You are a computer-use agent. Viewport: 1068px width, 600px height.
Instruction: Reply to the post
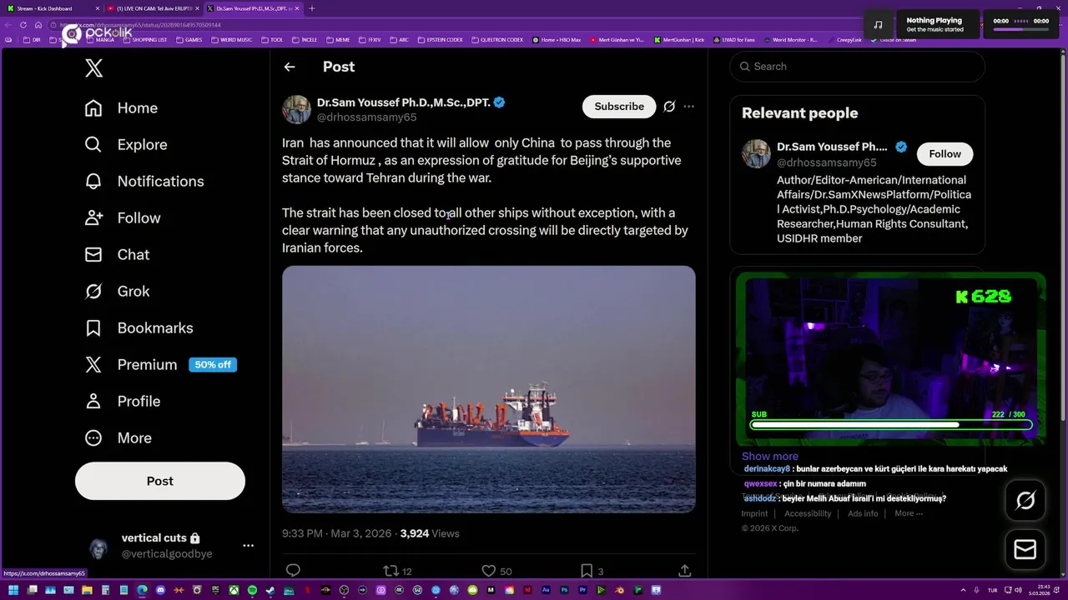click(x=293, y=571)
